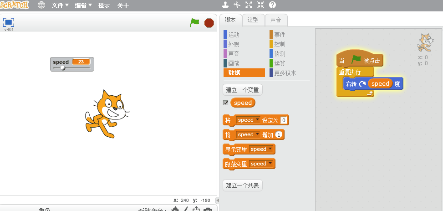Open the 文件 menu dropdown arrow
The width and height of the screenshot is (443, 211).
tap(67, 5)
